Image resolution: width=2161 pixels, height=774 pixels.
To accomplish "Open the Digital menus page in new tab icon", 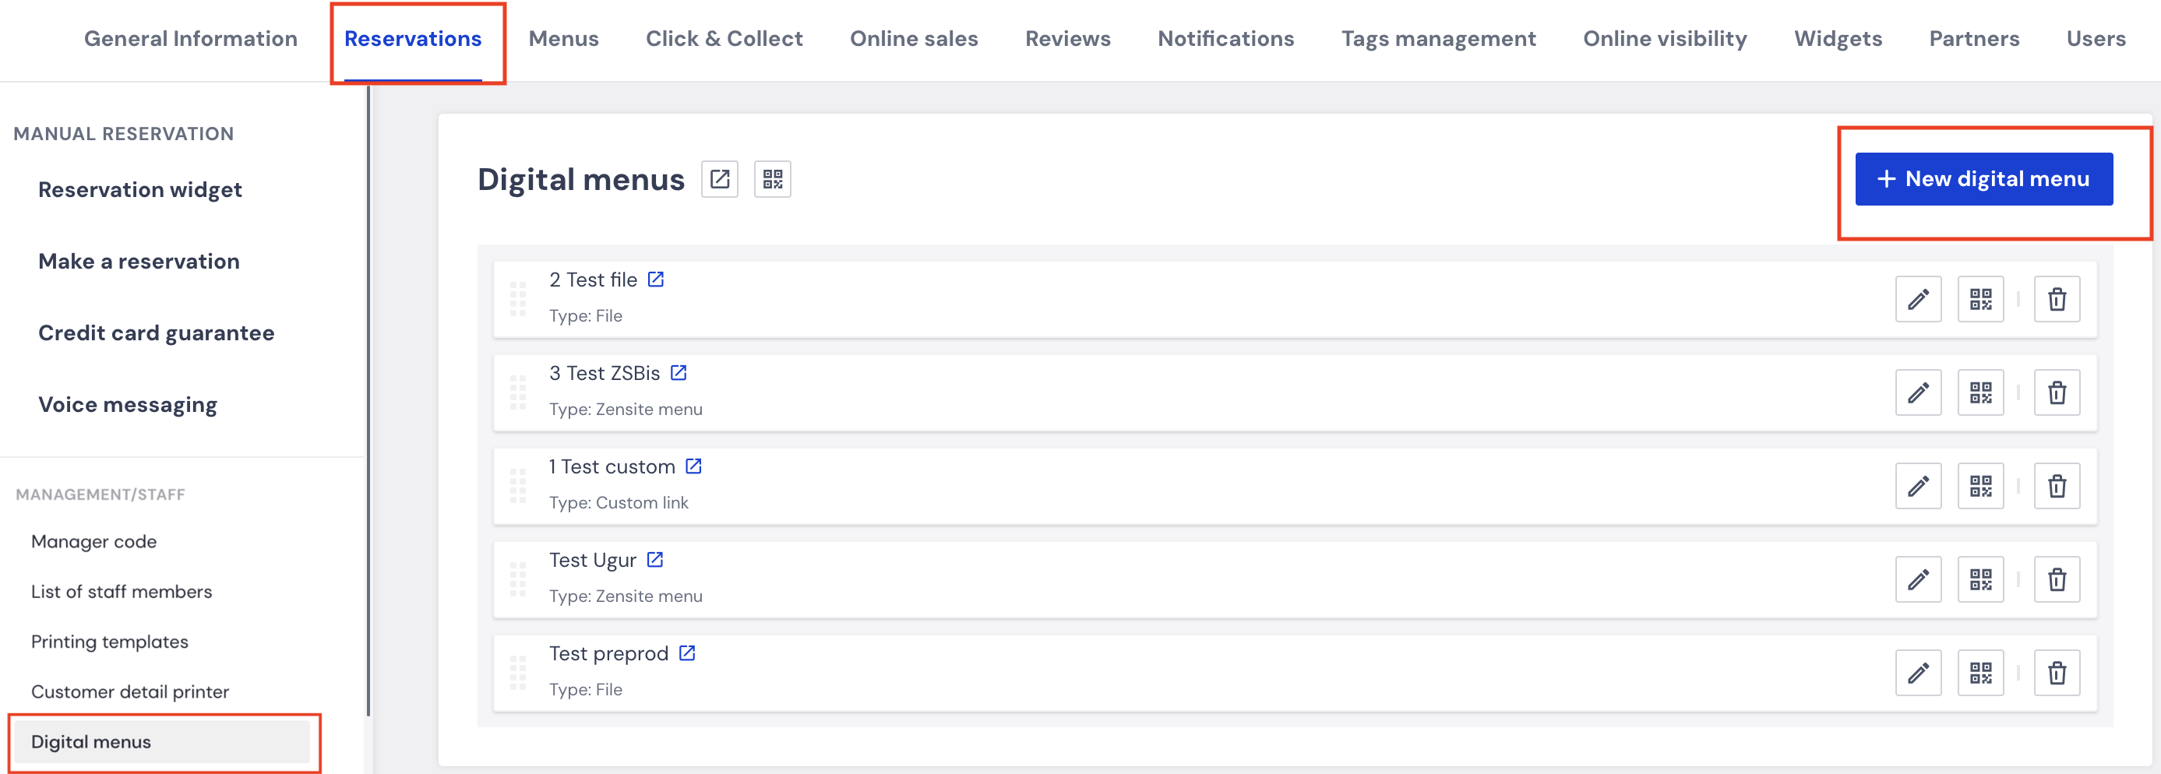I will click(x=720, y=179).
